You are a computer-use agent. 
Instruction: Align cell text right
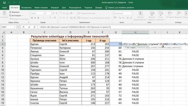tap(67, 18)
